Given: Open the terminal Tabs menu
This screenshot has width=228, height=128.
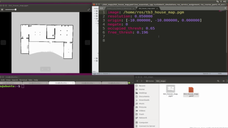Looking at the screenshot, I should click(30, 80).
